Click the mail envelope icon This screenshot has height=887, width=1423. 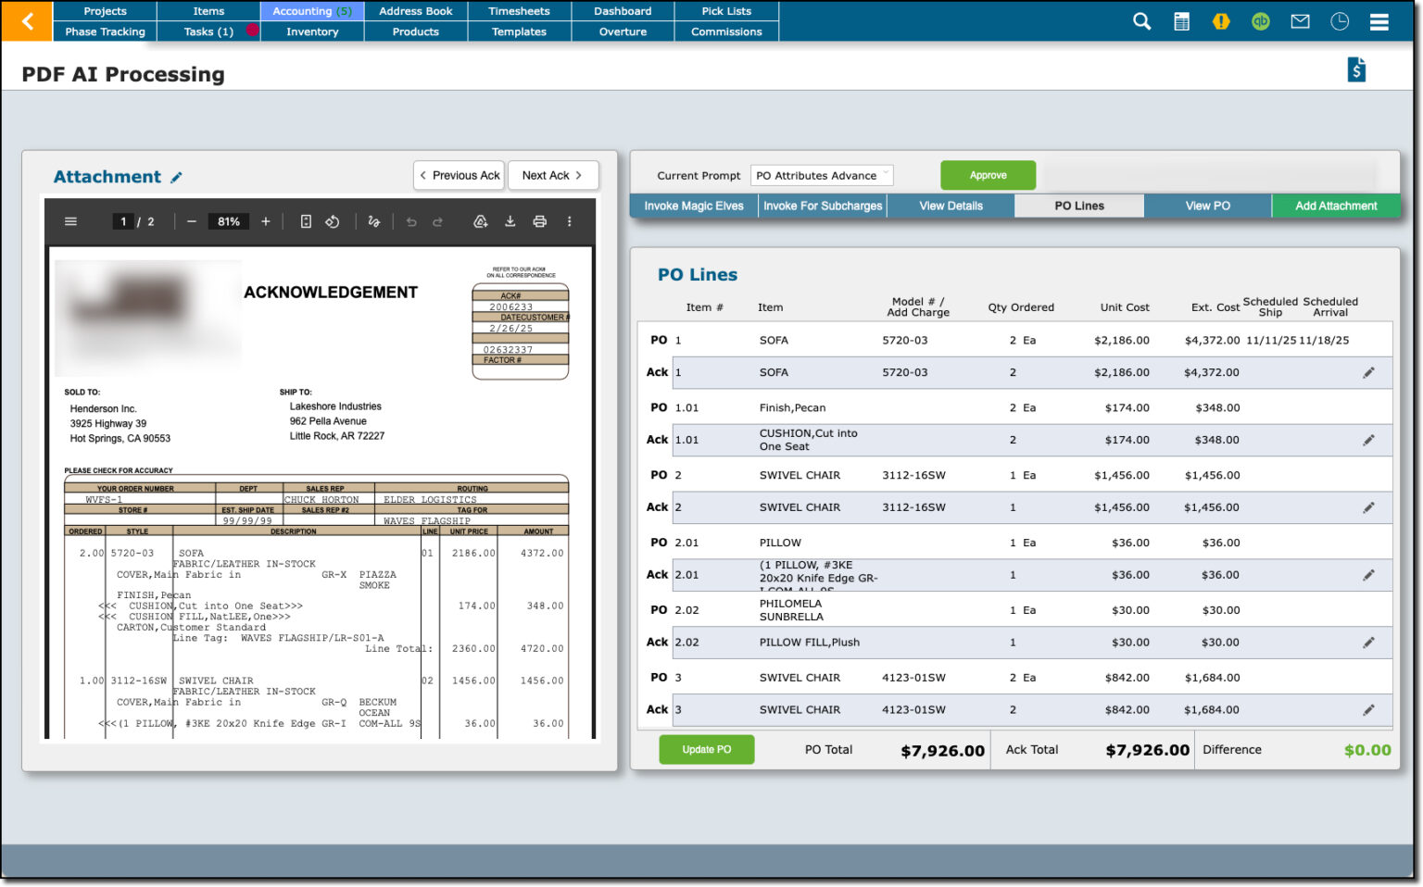pyautogui.click(x=1300, y=21)
